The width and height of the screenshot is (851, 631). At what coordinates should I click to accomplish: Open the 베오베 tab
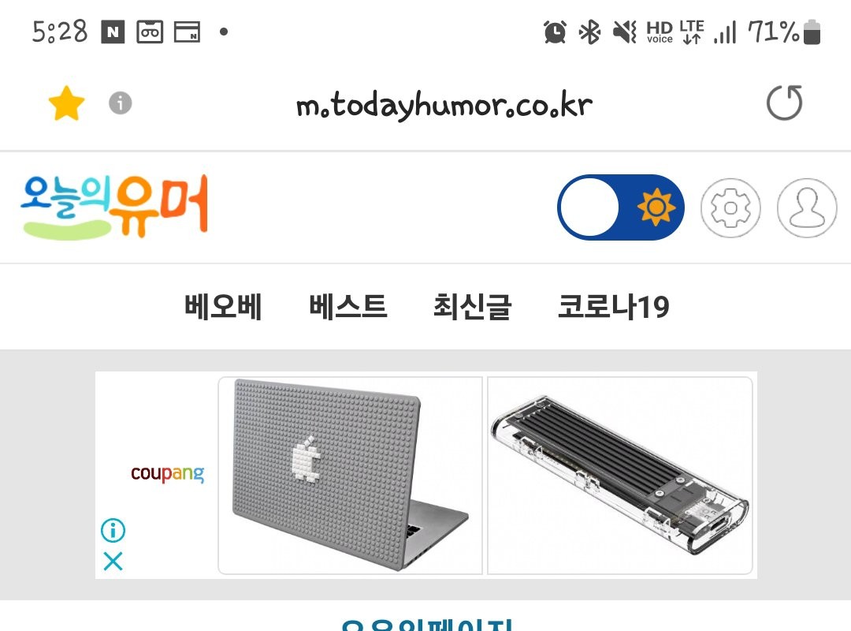223,307
